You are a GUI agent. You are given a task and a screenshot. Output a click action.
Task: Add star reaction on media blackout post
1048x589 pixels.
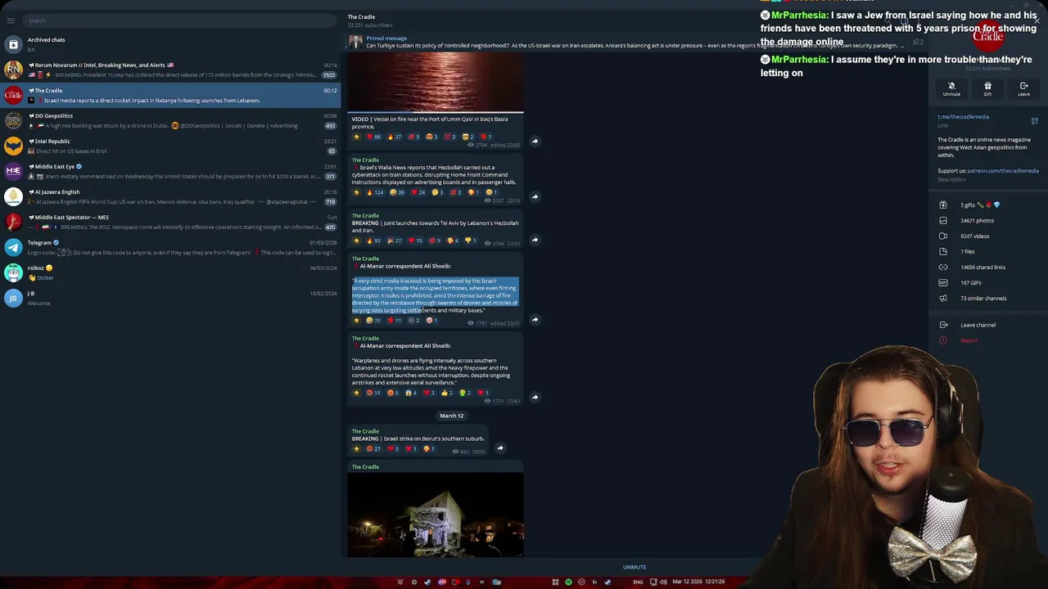click(x=356, y=321)
